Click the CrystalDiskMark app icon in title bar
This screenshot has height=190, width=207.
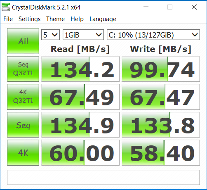click(x=6, y=7)
